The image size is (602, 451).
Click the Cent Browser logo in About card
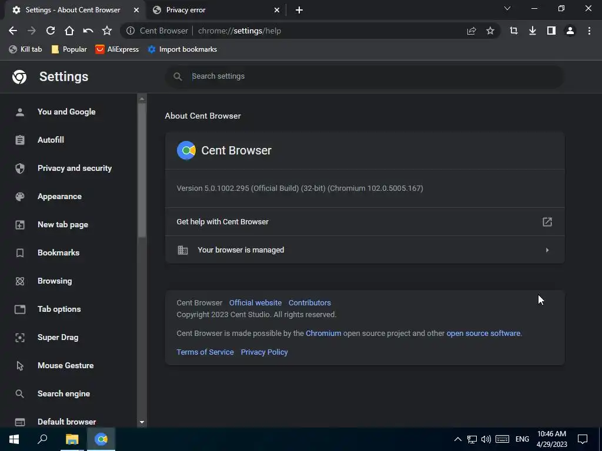186,150
